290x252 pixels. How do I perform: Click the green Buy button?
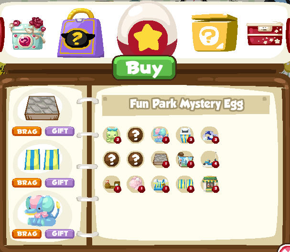tap(144, 68)
